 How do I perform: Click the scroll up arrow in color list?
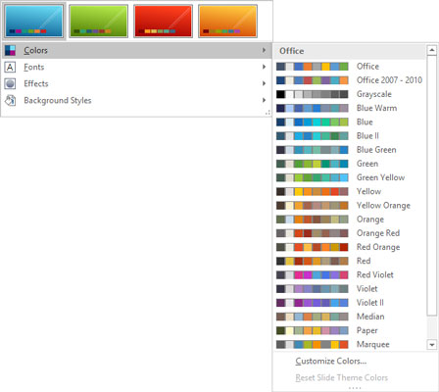click(432, 50)
